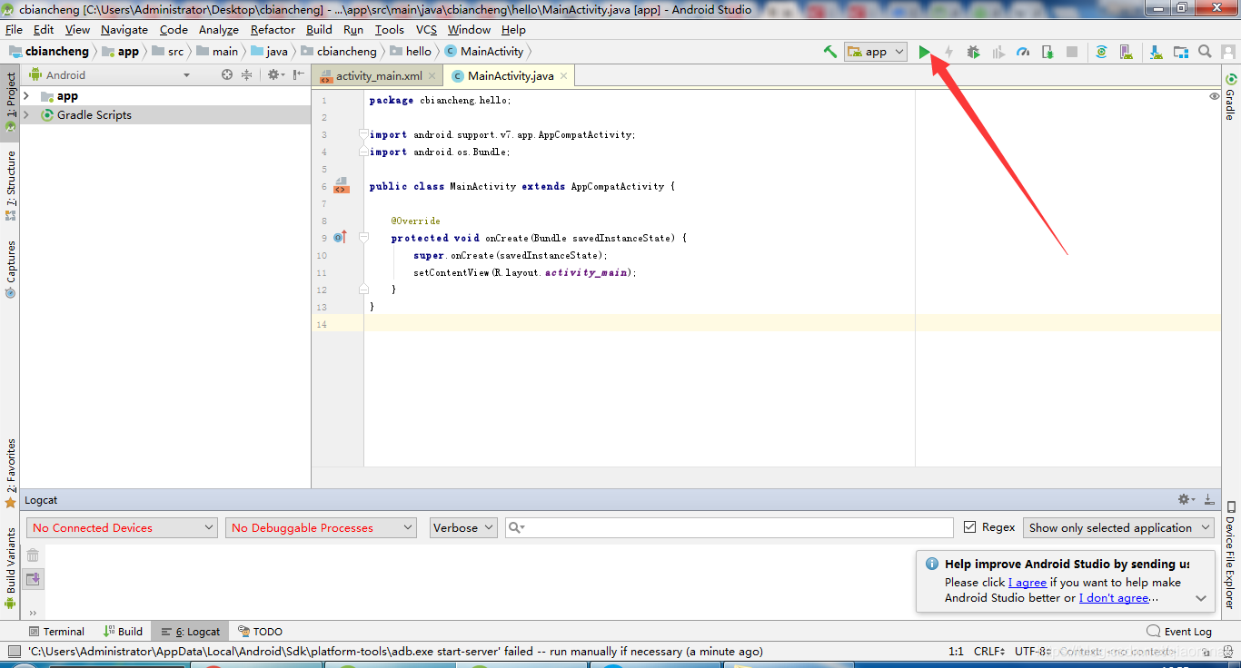
Task: Click the related XML gutter icon on line 6
Action: coord(341,185)
